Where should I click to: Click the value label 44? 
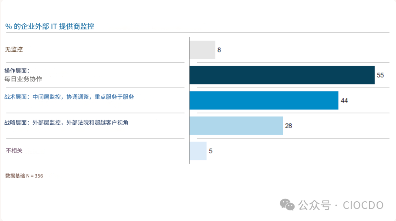(x=344, y=101)
